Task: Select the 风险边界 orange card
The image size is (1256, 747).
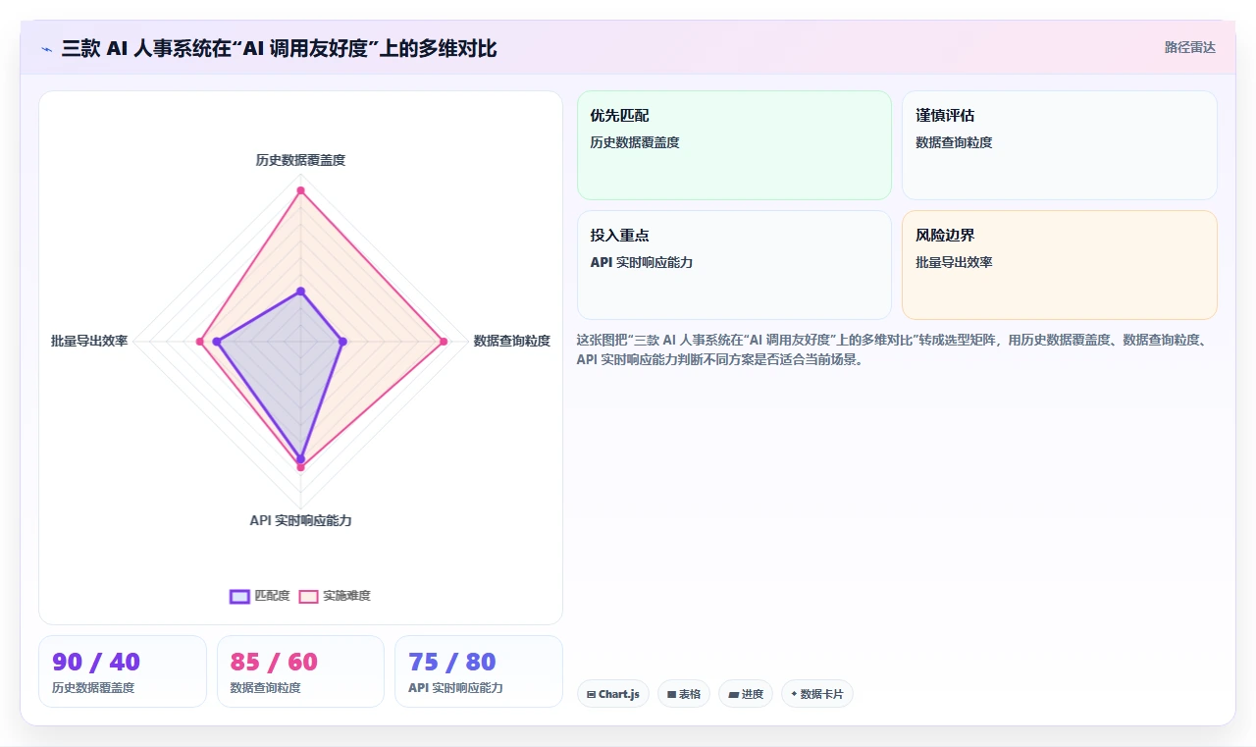Action: [1060, 265]
